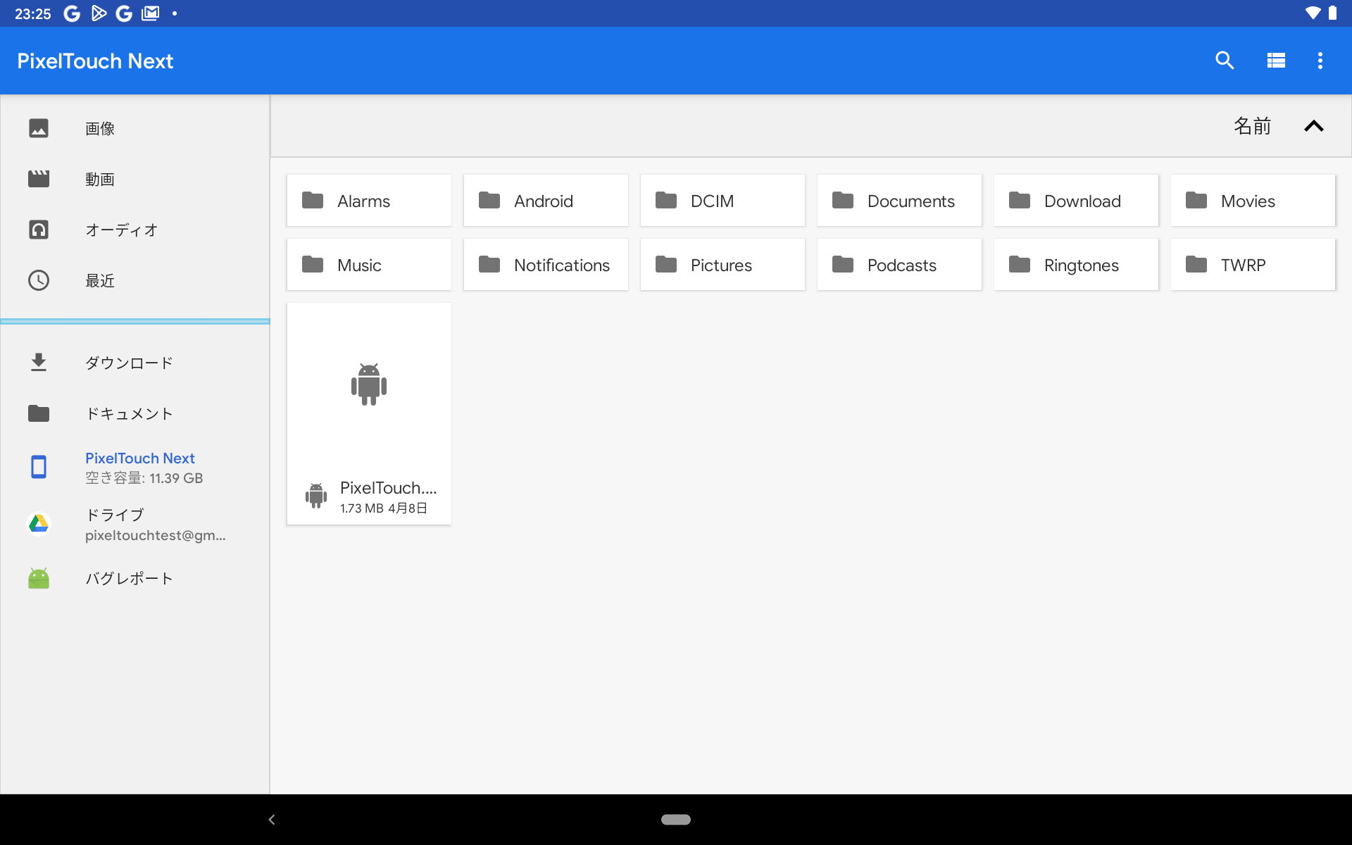
Task: Show 最近 recent files
Action: (100, 280)
